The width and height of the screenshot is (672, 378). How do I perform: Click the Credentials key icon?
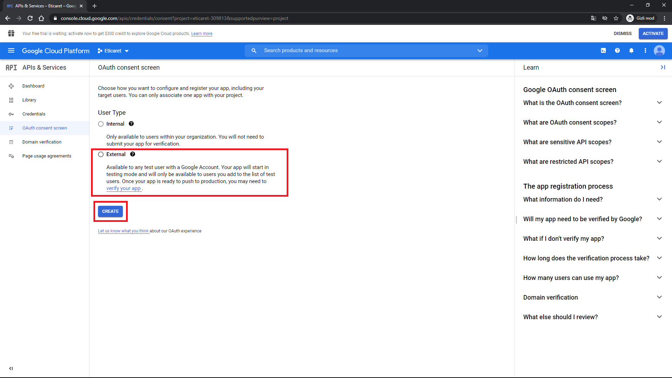coord(11,114)
